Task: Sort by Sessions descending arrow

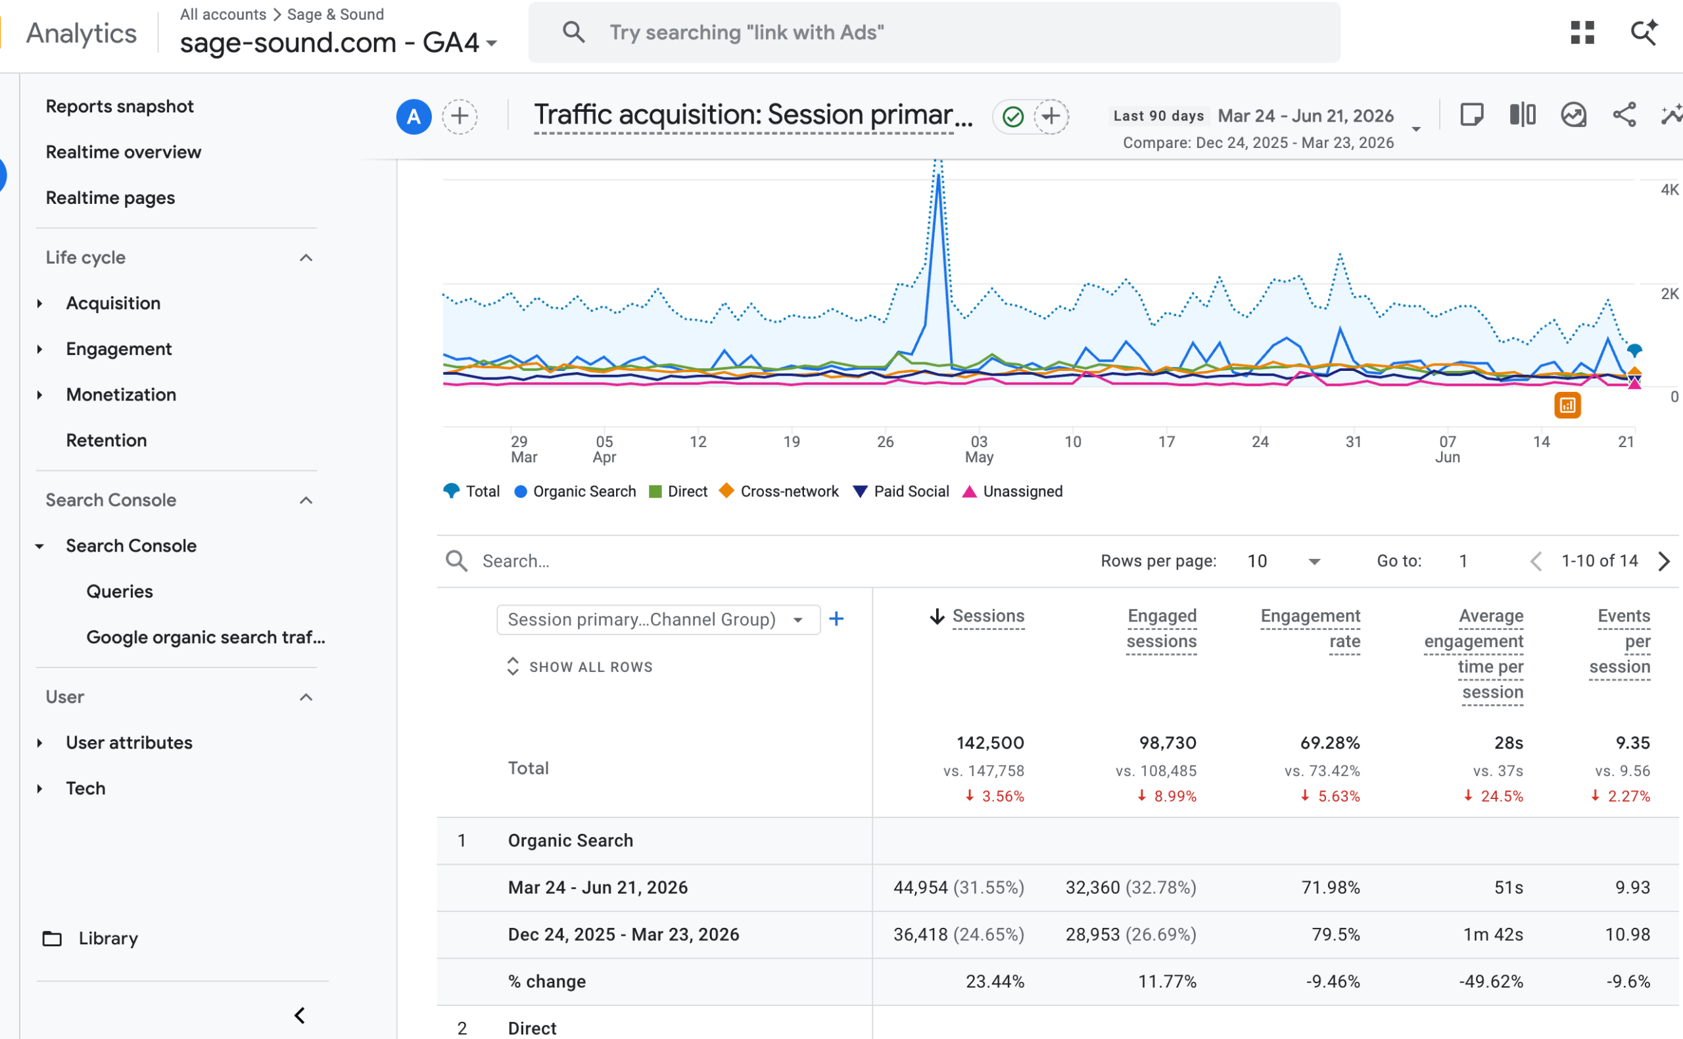Action: point(936,616)
